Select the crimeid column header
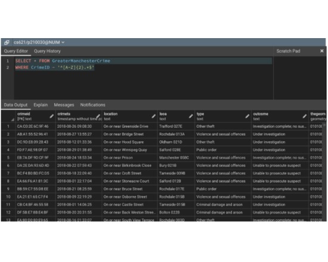 click(x=36, y=116)
